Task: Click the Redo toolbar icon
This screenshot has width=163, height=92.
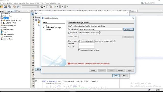Action: point(18,7)
